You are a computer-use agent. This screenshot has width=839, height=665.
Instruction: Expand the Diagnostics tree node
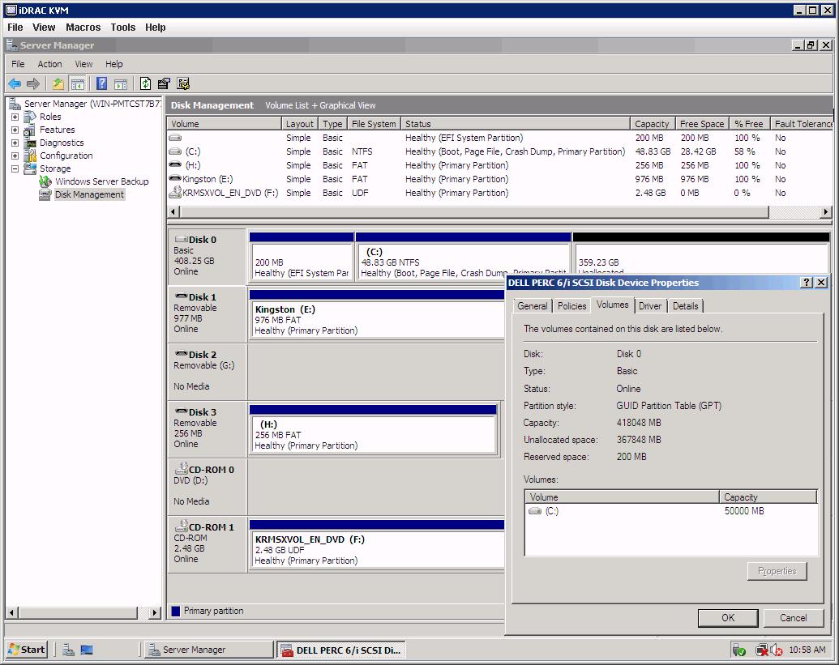[x=15, y=143]
